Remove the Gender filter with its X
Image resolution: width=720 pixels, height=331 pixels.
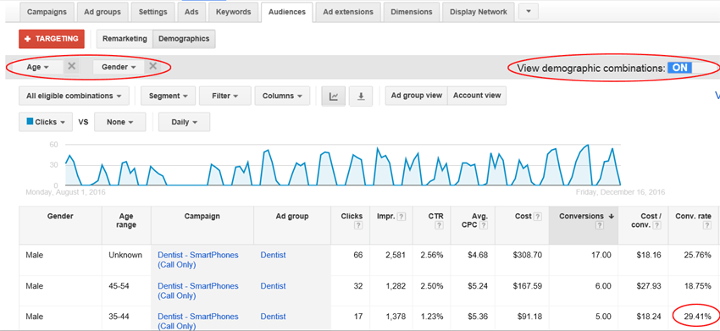click(153, 67)
